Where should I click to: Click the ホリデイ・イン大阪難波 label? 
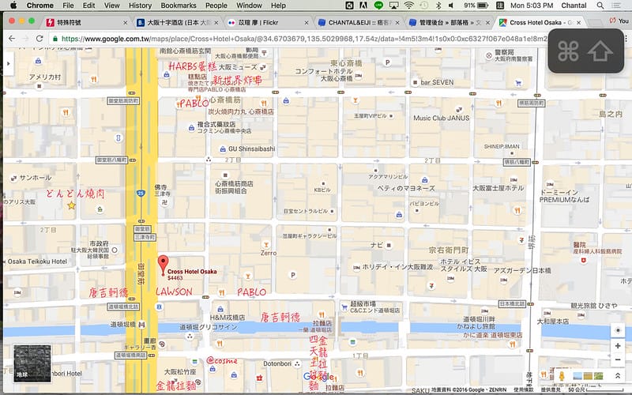click(x=397, y=267)
